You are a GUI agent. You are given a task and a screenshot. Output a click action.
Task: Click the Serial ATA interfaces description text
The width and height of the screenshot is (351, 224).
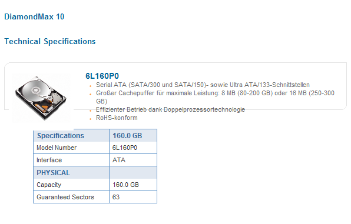click(203, 85)
